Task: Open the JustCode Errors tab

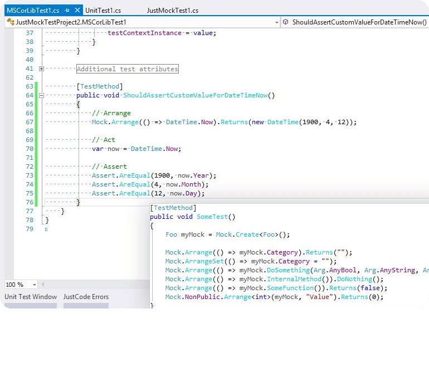Action: (86, 297)
